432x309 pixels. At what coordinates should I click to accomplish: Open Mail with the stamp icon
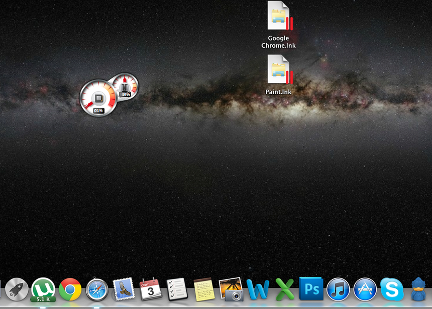[124, 289]
